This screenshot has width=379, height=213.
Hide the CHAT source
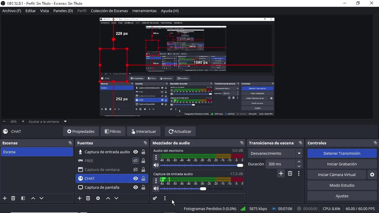(x=136, y=178)
